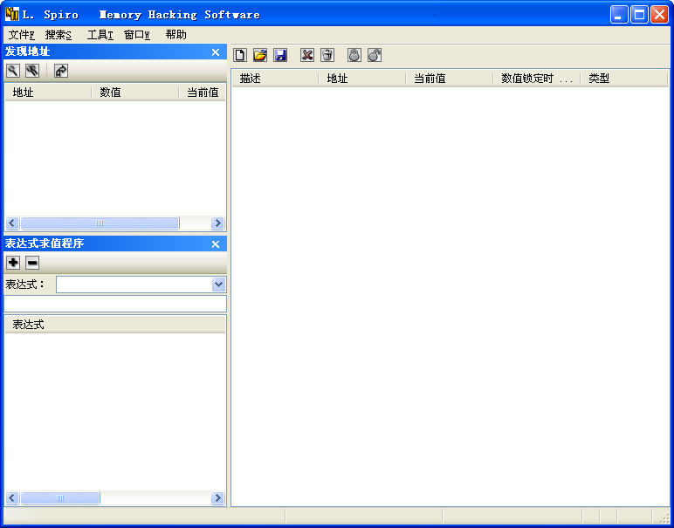674x528 pixels.
Task: Click the trash can delete-all icon
Action: 327,55
